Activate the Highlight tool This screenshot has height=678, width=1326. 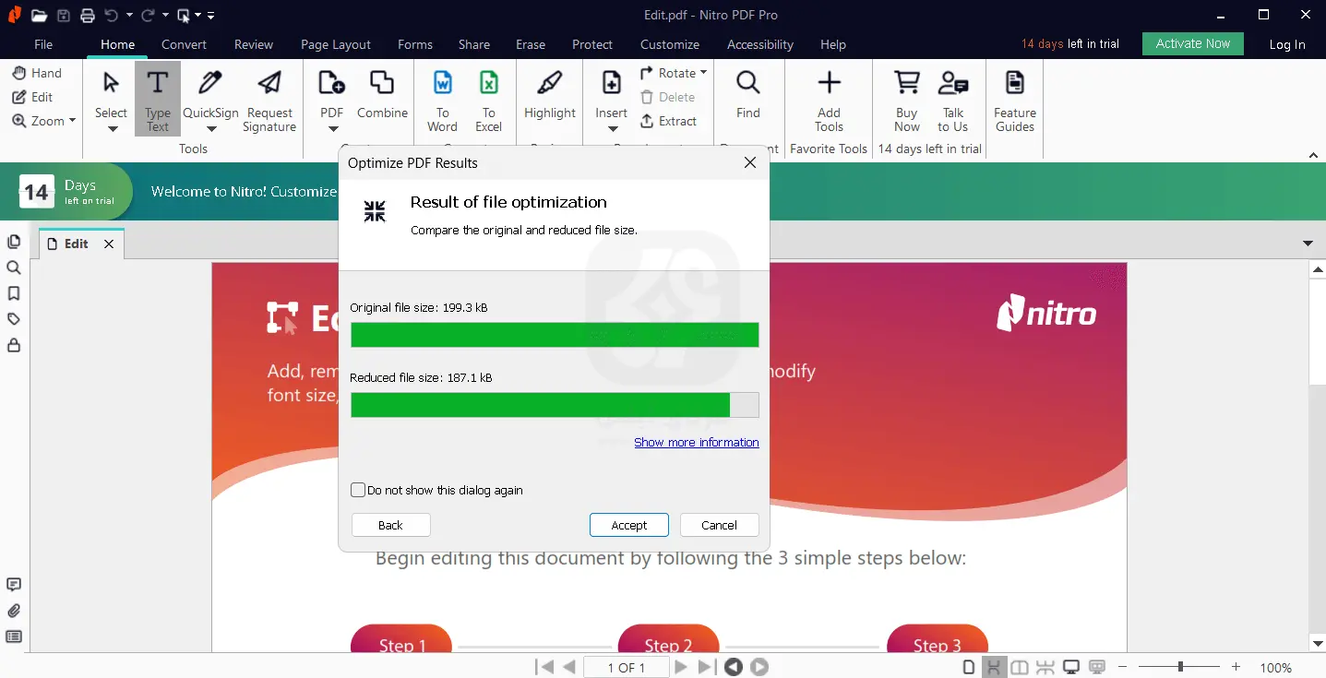click(549, 99)
